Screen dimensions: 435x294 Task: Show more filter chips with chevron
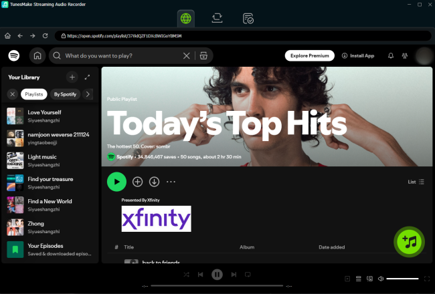(88, 94)
